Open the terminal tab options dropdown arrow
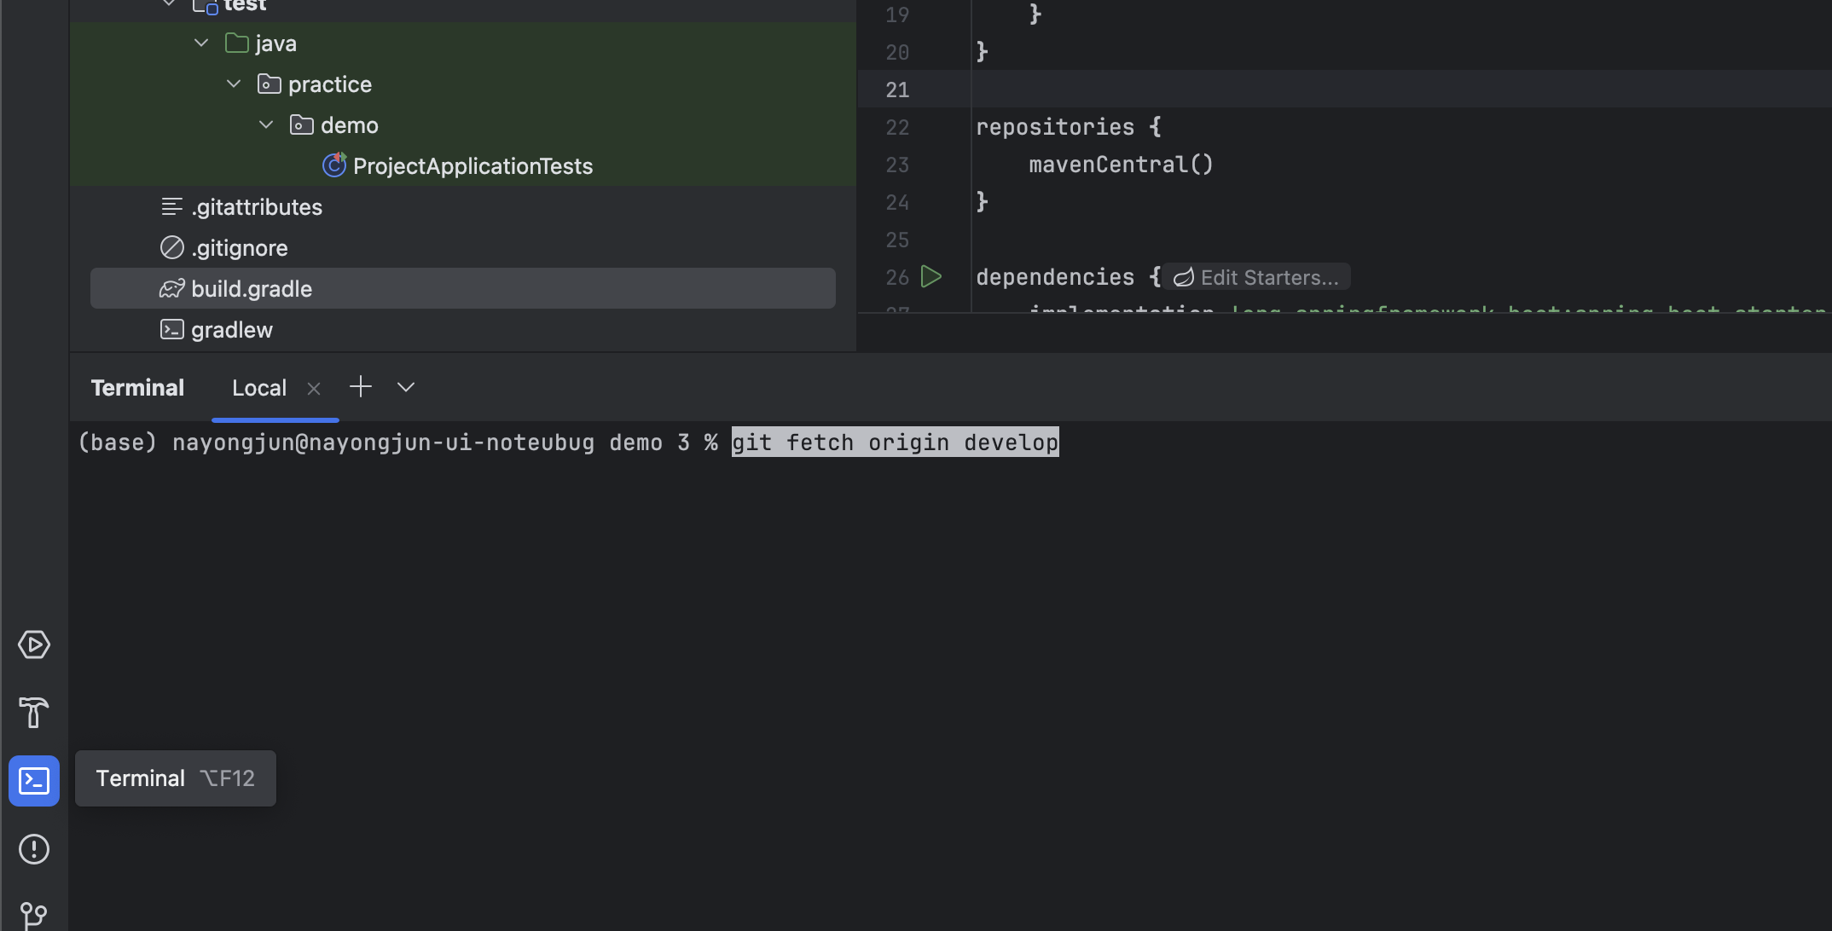1832x931 pixels. [x=406, y=387]
